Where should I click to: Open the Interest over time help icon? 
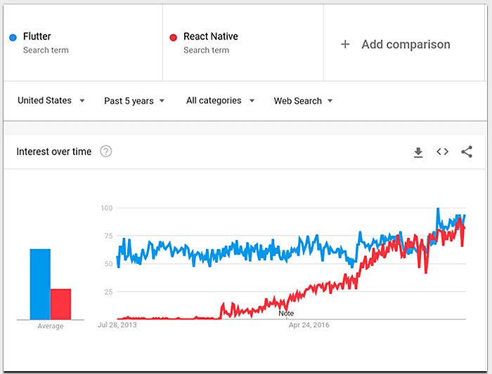point(105,152)
